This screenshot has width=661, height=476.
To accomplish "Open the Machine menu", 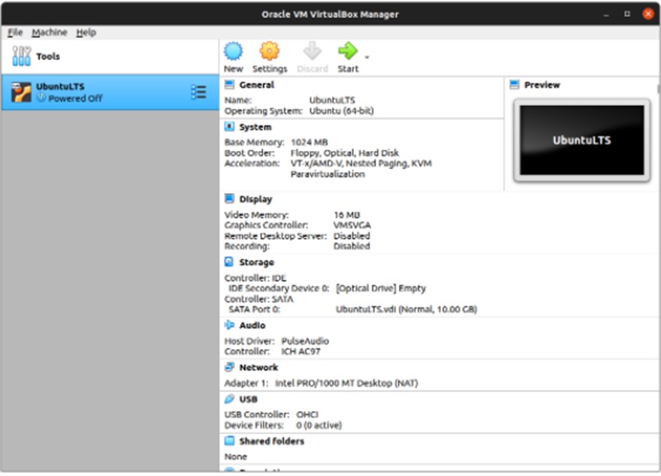I will coord(50,32).
